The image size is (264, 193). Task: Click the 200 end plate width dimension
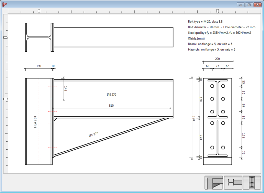[x=217, y=59]
